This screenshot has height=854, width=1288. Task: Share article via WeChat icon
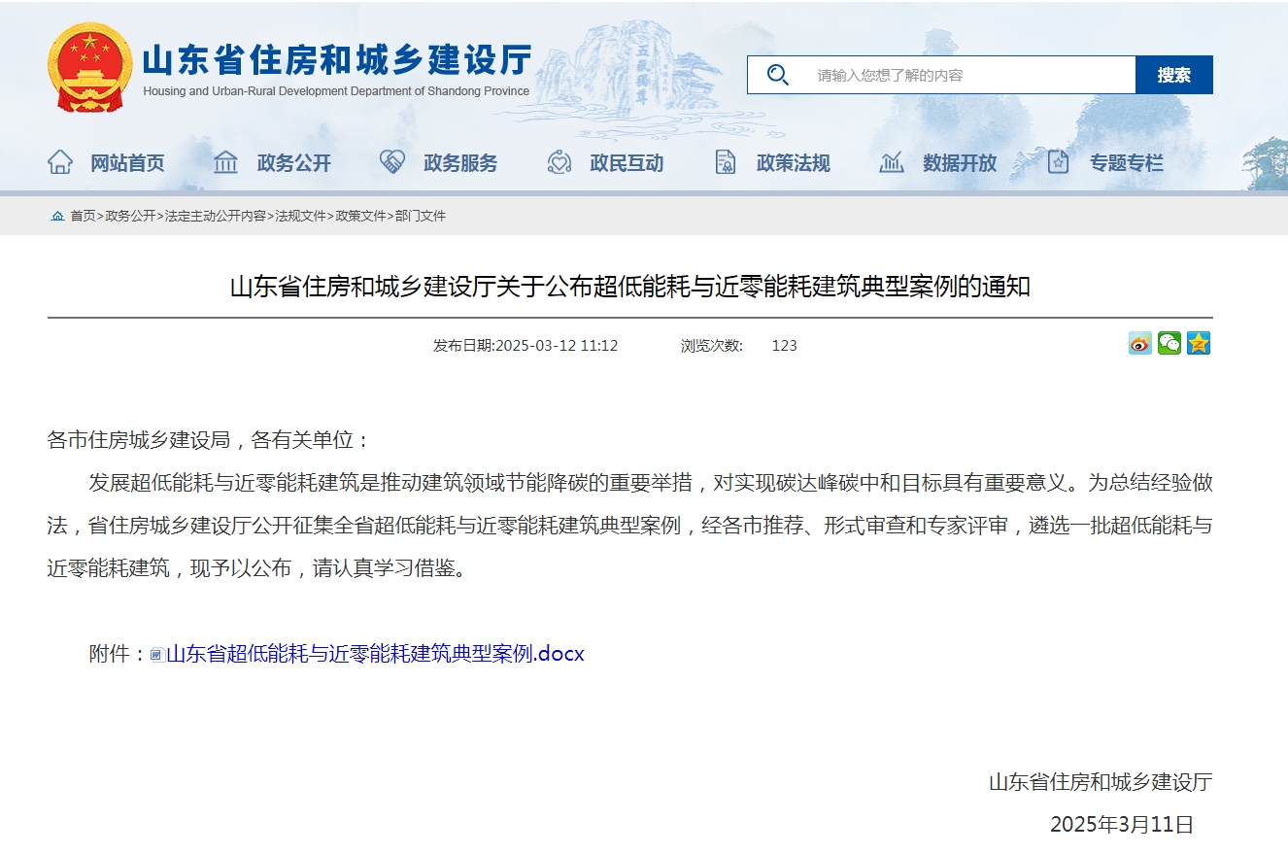point(1169,344)
